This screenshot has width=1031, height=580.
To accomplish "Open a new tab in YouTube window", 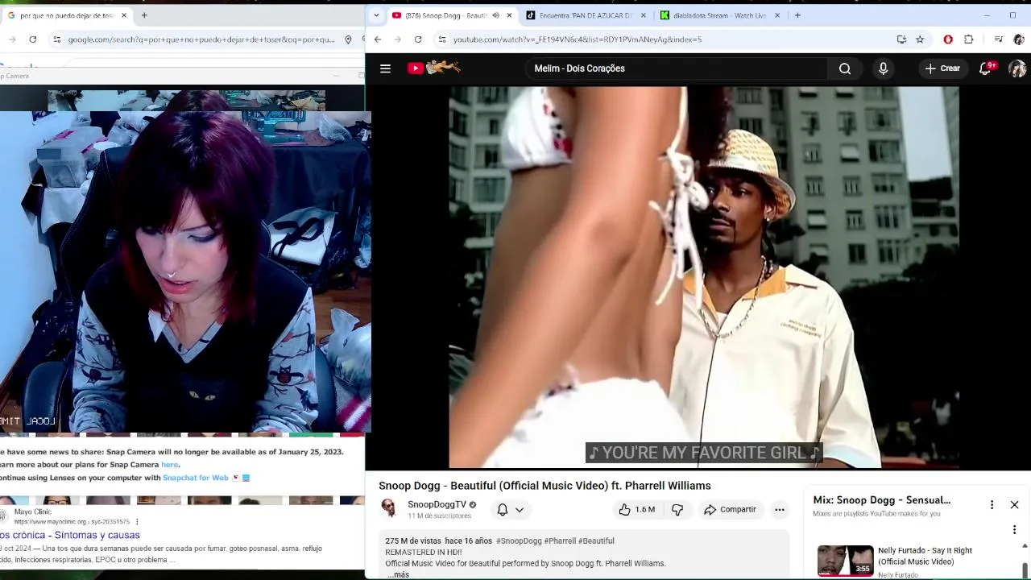I will coord(797,15).
